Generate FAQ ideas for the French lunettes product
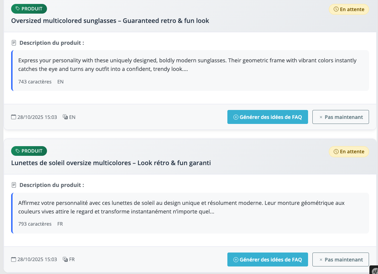This screenshot has height=274, width=378. pos(268,259)
